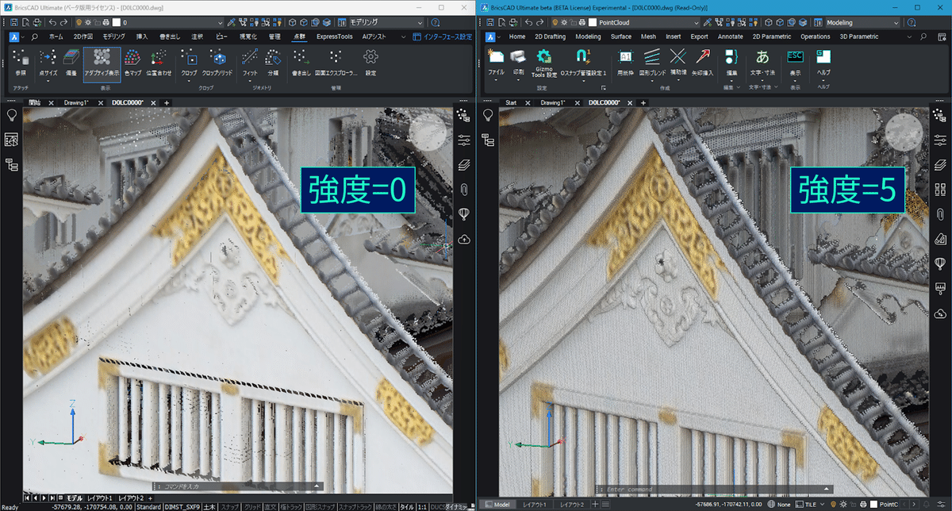Toggle 極トラック polar tracking in status bar

pyautogui.click(x=292, y=506)
